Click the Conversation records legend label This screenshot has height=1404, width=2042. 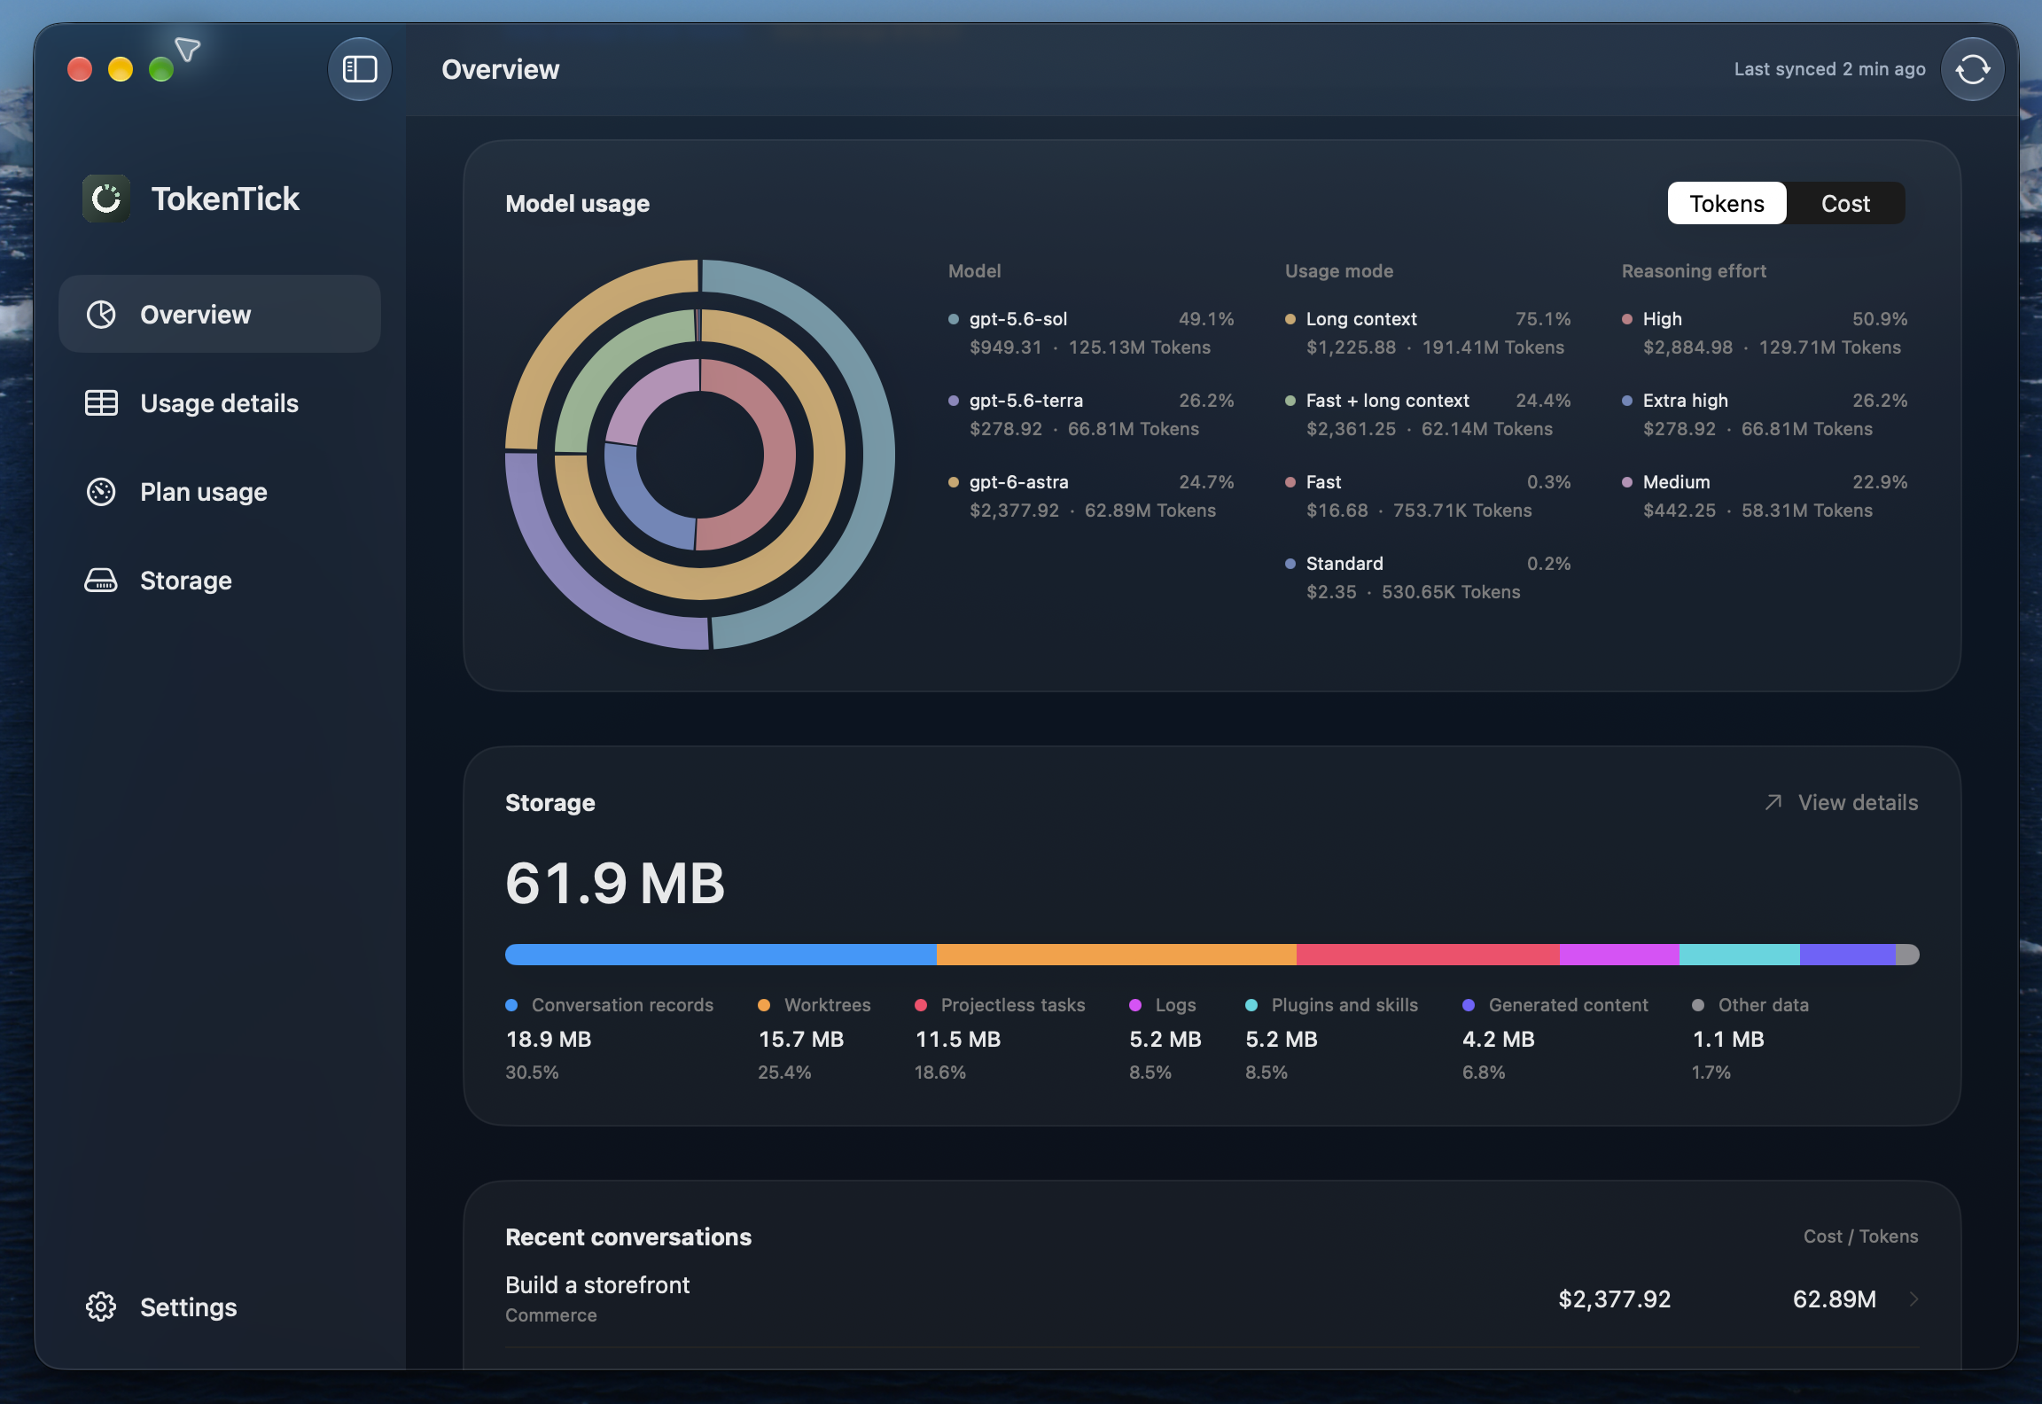tap(622, 1005)
